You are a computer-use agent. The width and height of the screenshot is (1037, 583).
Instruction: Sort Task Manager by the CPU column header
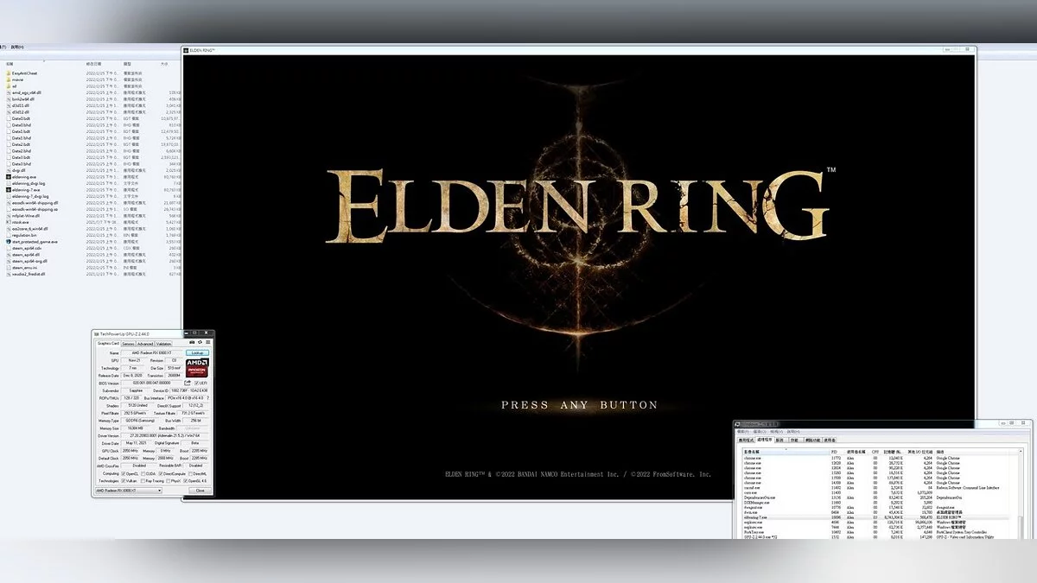[x=875, y=452]
